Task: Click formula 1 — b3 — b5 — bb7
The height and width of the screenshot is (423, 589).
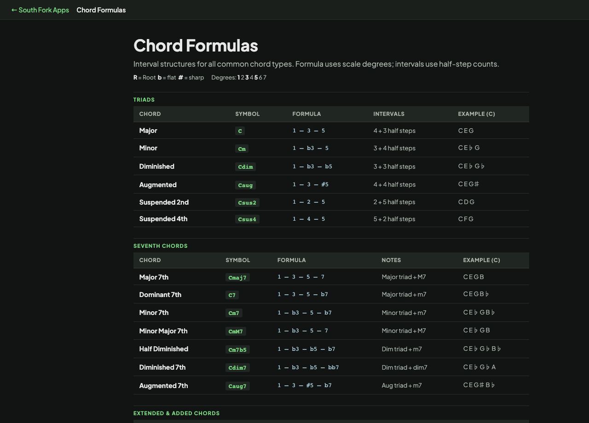Action: 308,367
